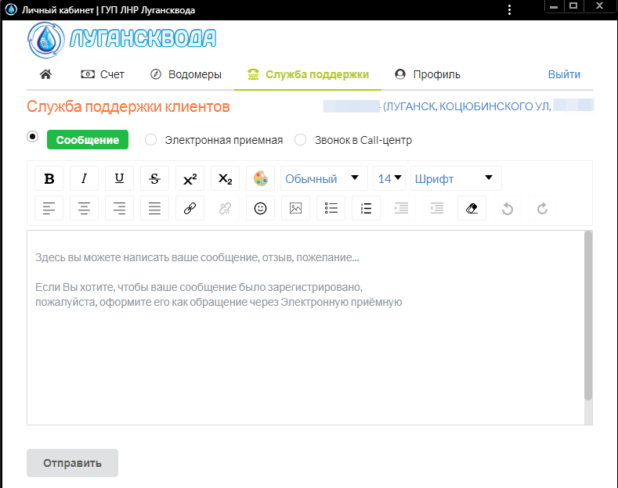618x488 pixels.
Task: Open the text color palette
Action: 260,178
